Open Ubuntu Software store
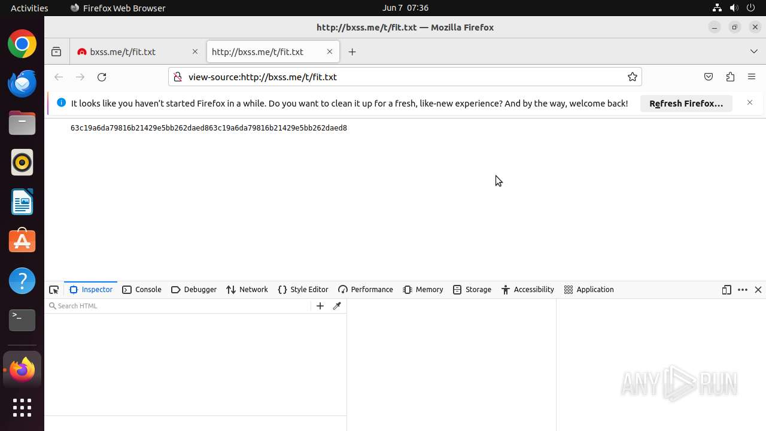This screenshot has width=766, height=431. pos(22,241)
